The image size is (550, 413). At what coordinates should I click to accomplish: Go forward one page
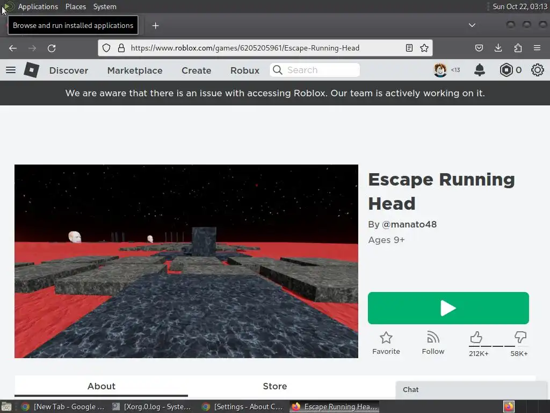pyautogui.click(x=32, y=48)
